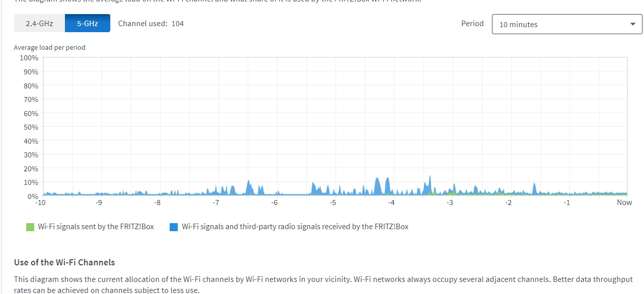This screenshot has height=294, width=644.
Task: Click the 'Use of the Wi-Fi Channels' heading
Action: point(64,262)
